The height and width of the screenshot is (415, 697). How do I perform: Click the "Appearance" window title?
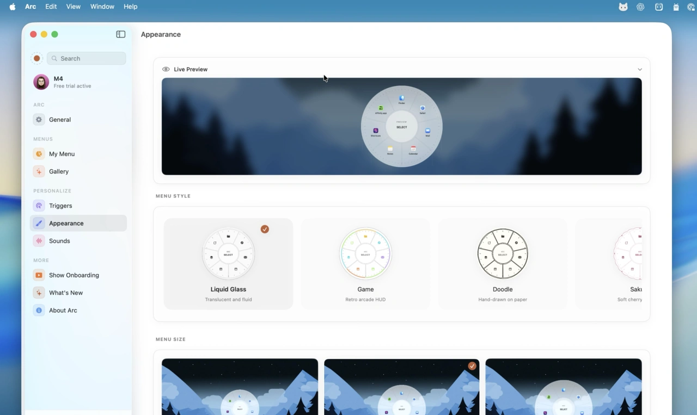[x=161, y=34]
